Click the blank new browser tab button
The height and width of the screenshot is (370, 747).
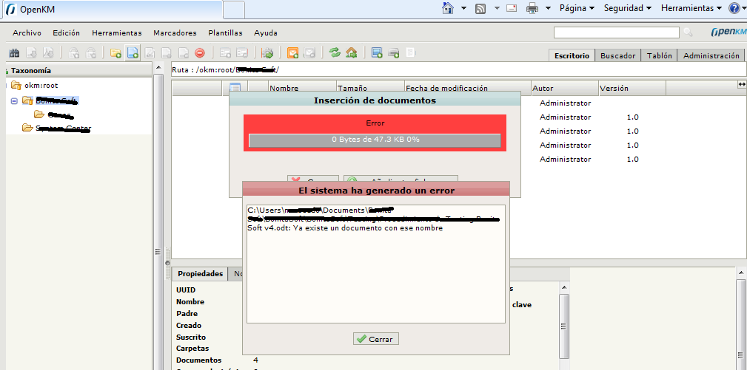pyautogui.click(x=234, y=10)
